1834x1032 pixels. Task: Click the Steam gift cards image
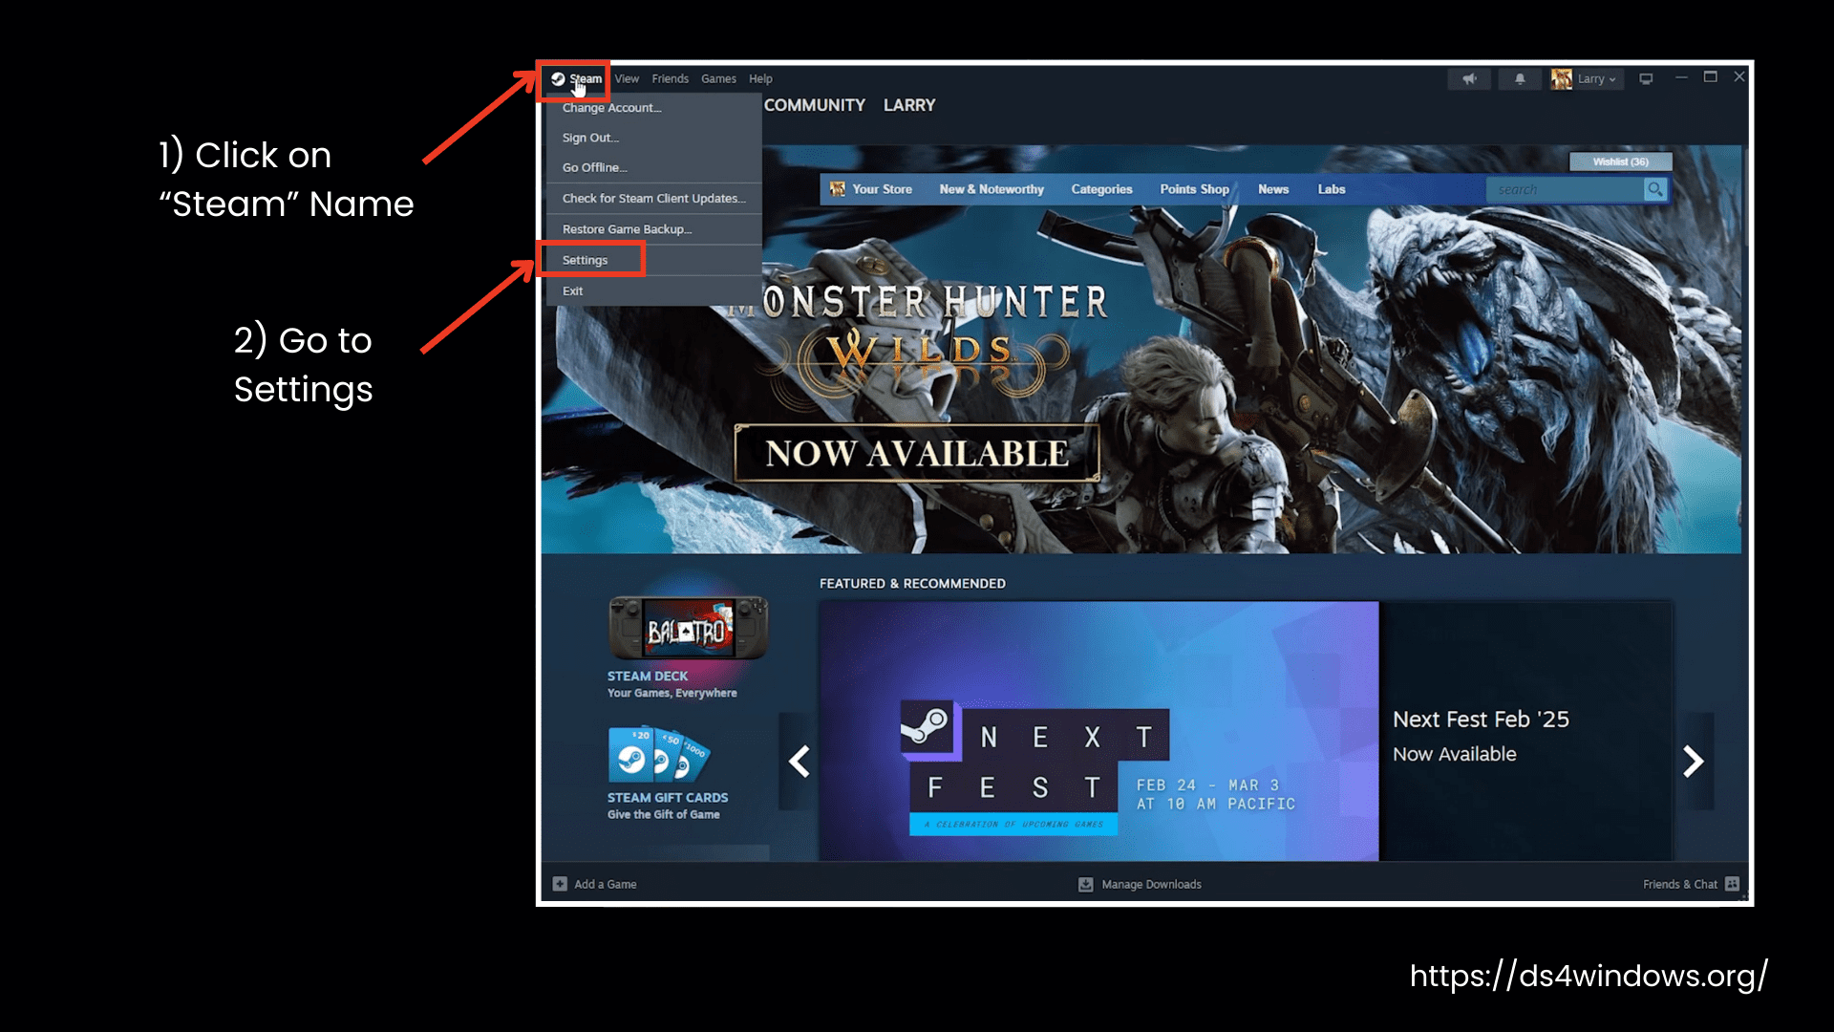pyautogui.click(x=658, y=754)
